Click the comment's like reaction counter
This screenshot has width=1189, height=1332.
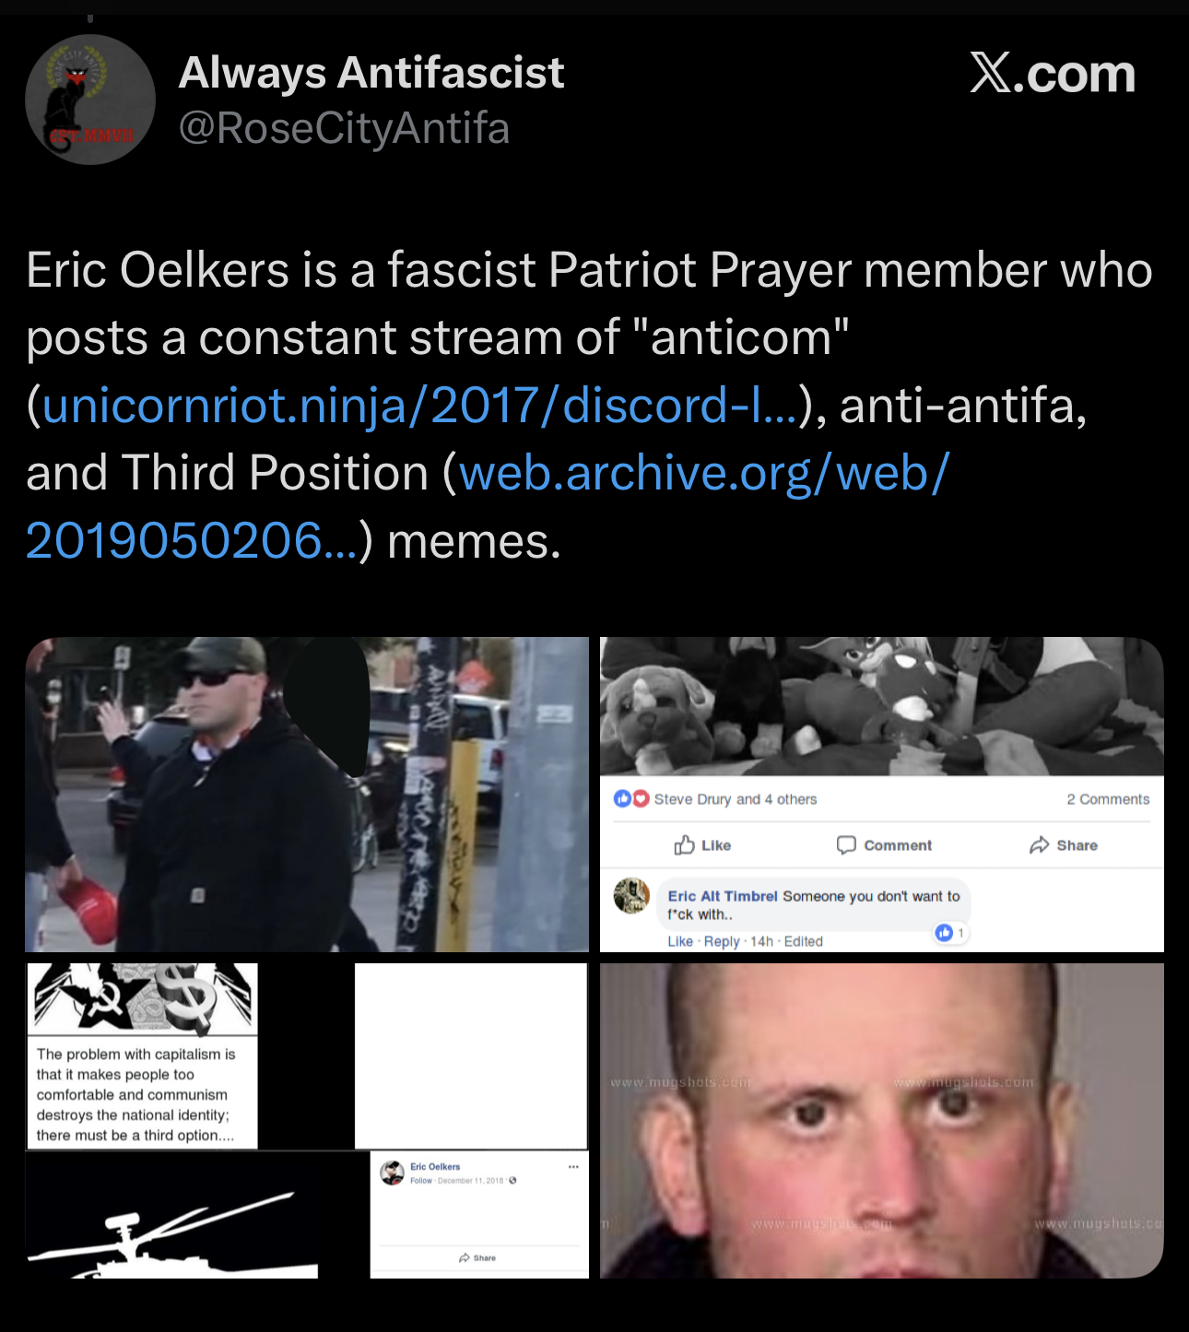click(950, 933)
